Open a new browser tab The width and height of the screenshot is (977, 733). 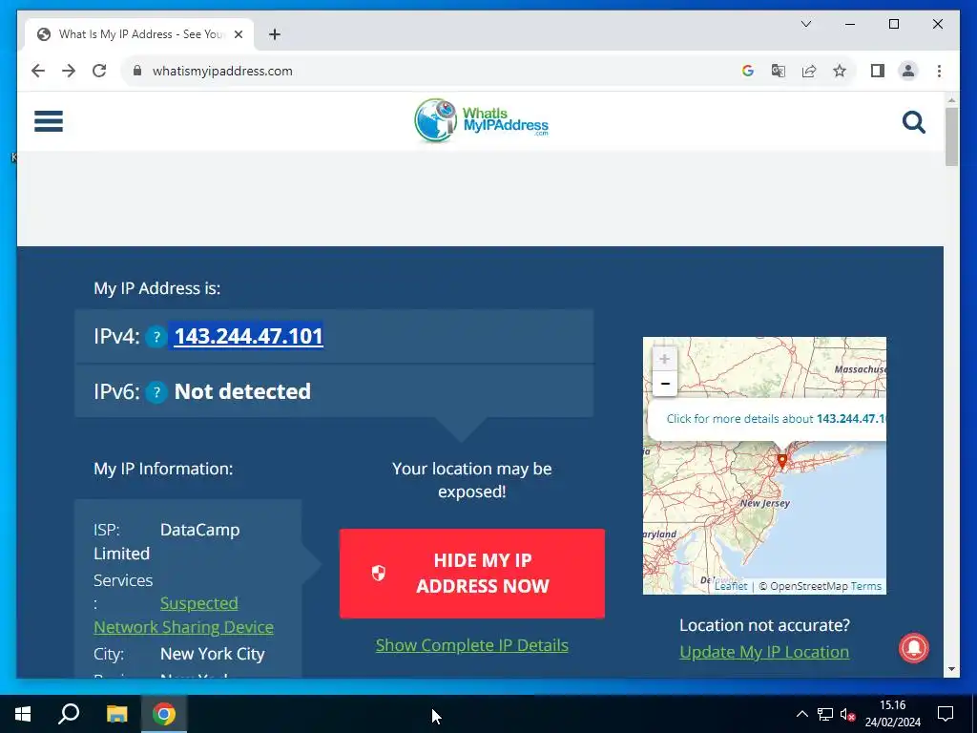click(x=275, y=34)
